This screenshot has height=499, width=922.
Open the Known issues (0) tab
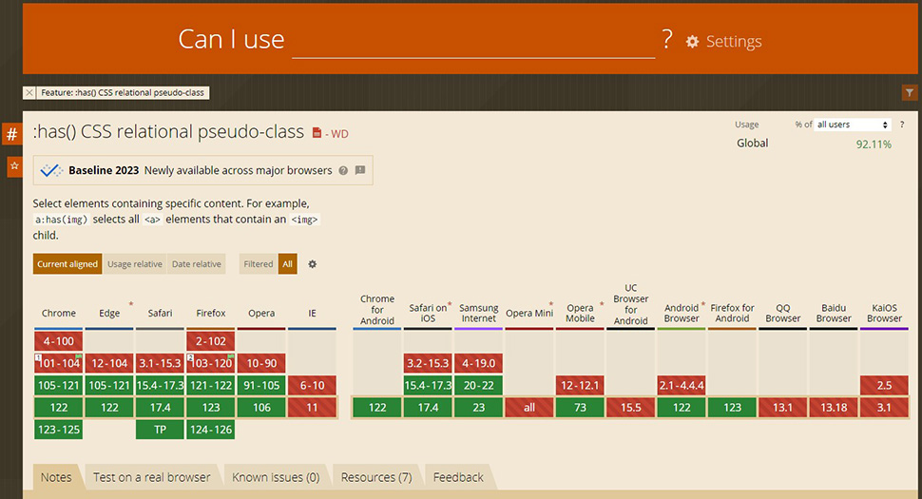click(276, 477)
